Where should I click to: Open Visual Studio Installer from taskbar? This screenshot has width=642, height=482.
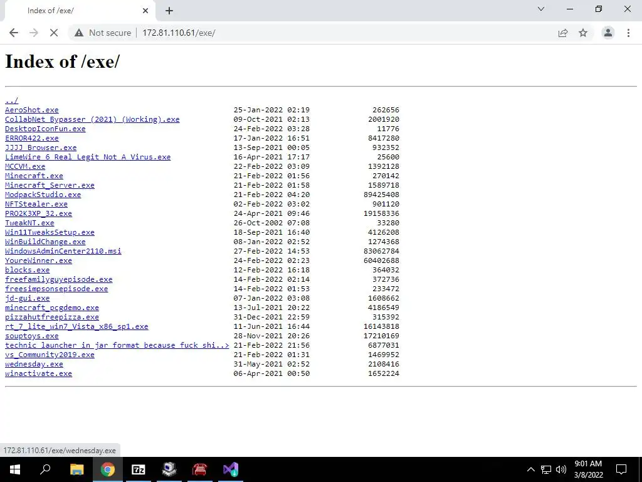231,469
